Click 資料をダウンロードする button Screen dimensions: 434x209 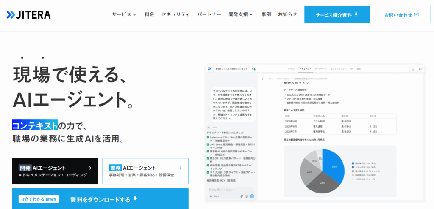pyautogui.click(x=100, y=199)
